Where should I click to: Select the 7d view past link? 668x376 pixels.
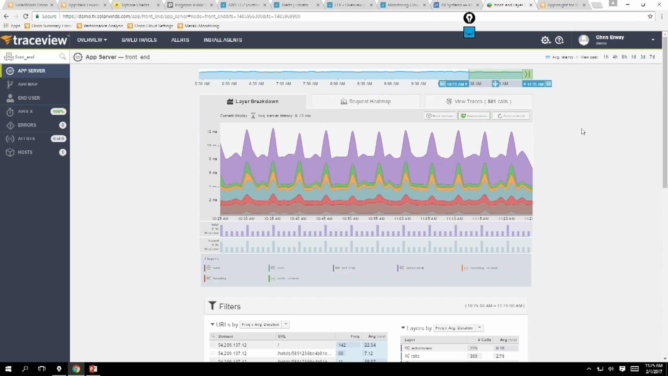point(652,57)
